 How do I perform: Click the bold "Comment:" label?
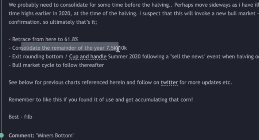pos(22,136)
